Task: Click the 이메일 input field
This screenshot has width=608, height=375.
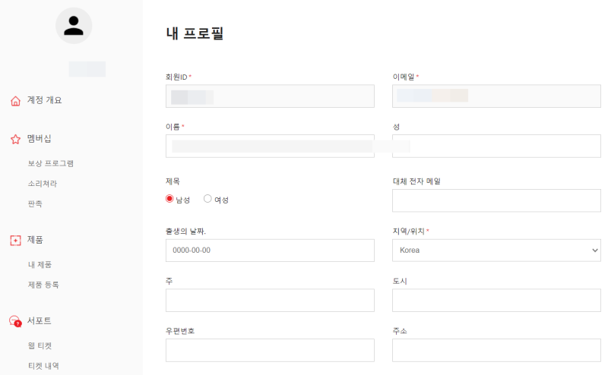Action: point(496,96)
